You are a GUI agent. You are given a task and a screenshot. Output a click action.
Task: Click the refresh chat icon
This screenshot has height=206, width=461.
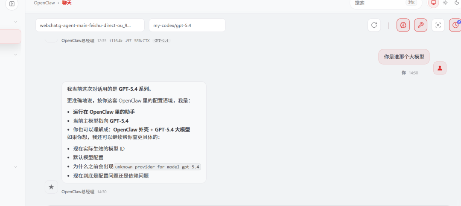click(x=374, y=25)
